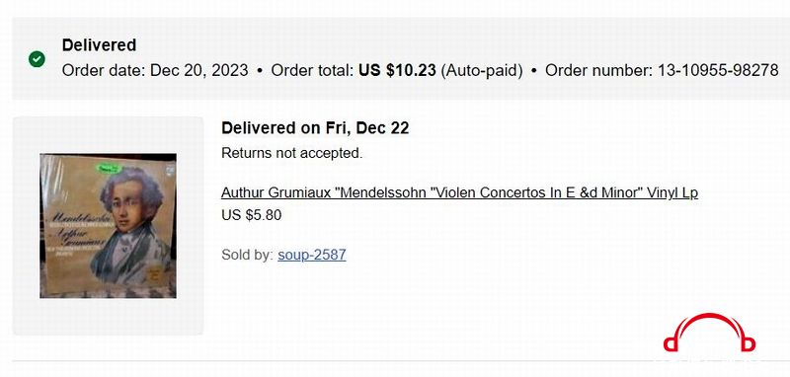Click the Returns not accepted text

click(291, 153)
